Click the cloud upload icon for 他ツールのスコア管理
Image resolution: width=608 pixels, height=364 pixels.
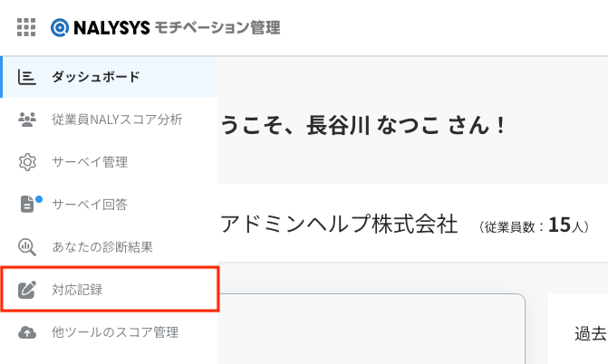pyautogui.click(x=27, y=332)
